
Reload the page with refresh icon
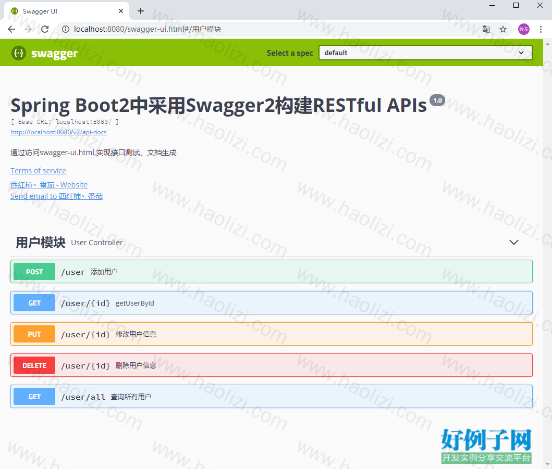click(x=45, y=29)
